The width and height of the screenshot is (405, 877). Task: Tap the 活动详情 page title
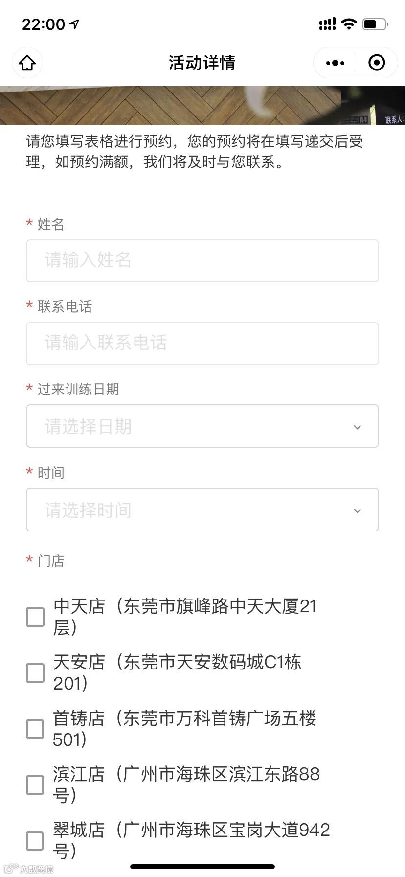coord(202,63)
